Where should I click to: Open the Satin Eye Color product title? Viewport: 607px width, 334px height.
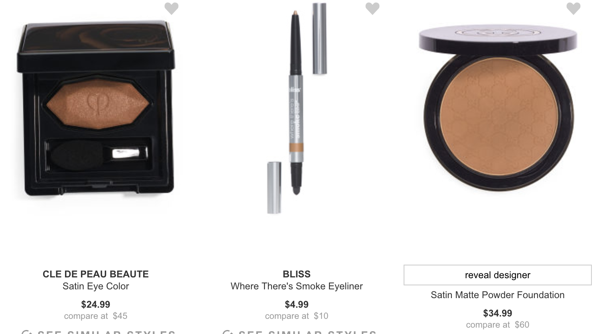[x=96, y=286]
